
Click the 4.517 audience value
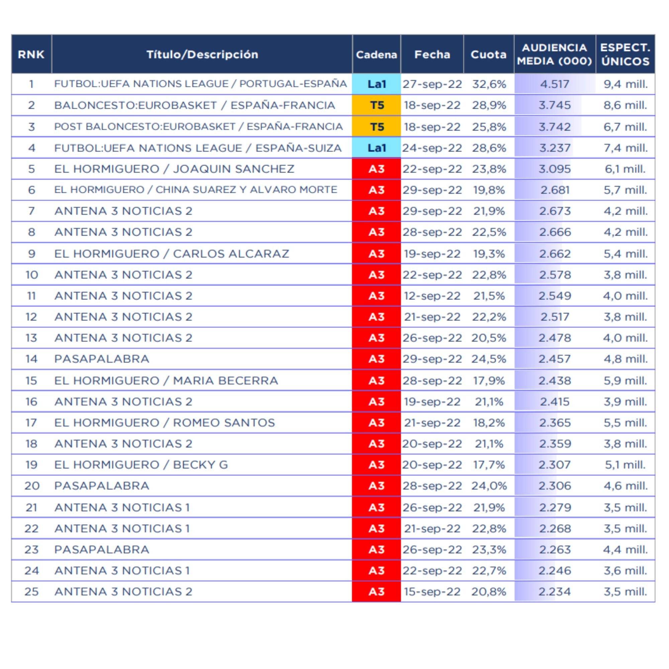coord(554,84)
